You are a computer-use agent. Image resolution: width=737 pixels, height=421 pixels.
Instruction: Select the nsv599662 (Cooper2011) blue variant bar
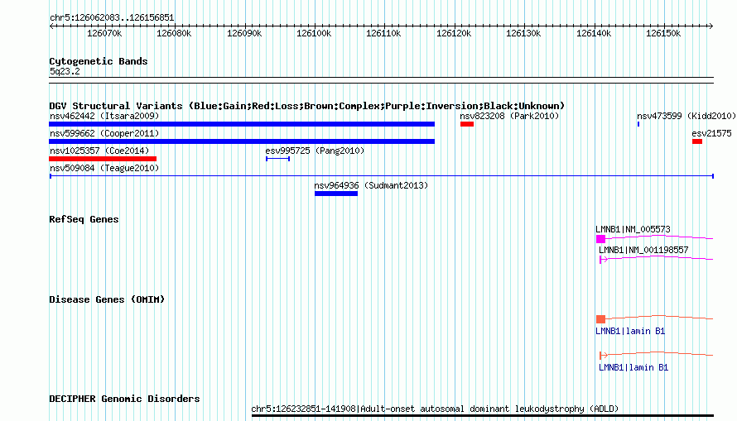click(x=242, y=141)
